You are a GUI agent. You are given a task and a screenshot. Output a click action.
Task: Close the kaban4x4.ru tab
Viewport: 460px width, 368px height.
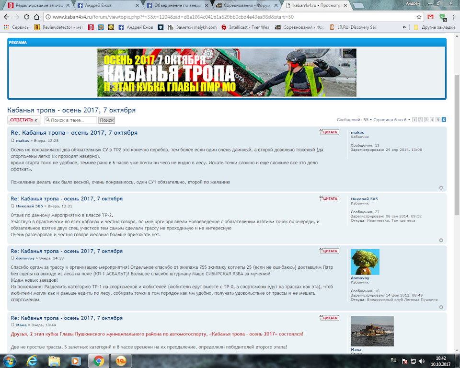click(345, 5)
